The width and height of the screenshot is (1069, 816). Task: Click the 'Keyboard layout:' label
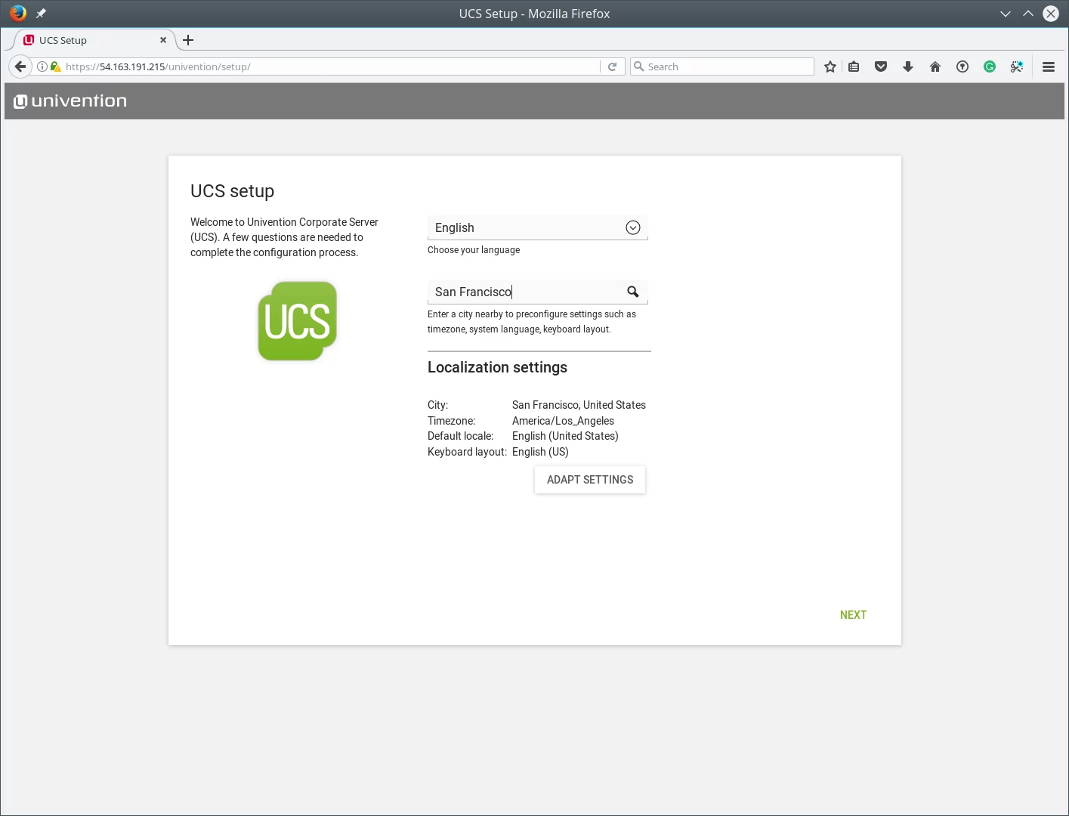(x=467, y=452)
